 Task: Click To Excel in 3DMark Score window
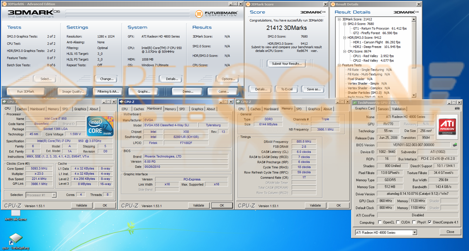[287, 89]
